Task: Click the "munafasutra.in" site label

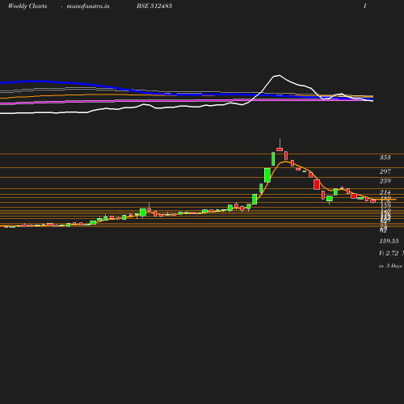Action: coord(88,6)
